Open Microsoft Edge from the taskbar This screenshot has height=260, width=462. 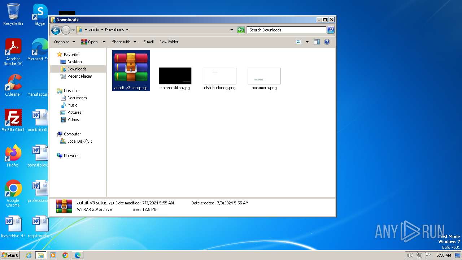(78, 255)
